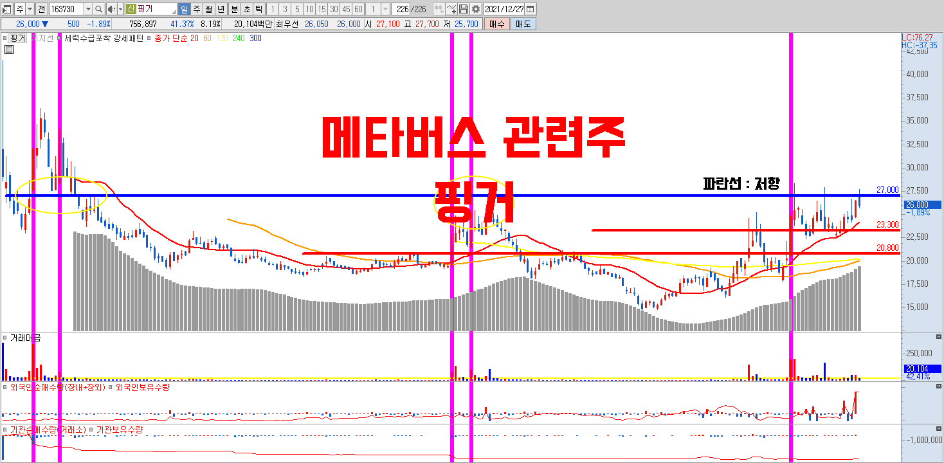Click moving average 240 legend value

point(239,39)
